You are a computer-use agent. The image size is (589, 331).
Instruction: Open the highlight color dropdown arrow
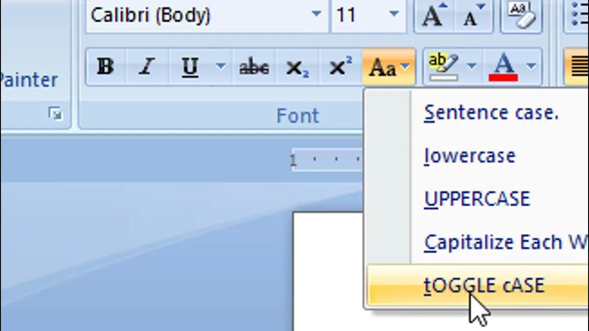471,67
